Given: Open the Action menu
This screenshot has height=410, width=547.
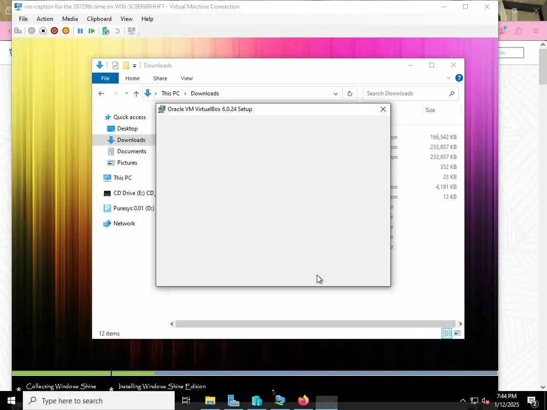Looking at the screenshot, I should point(45,19).
